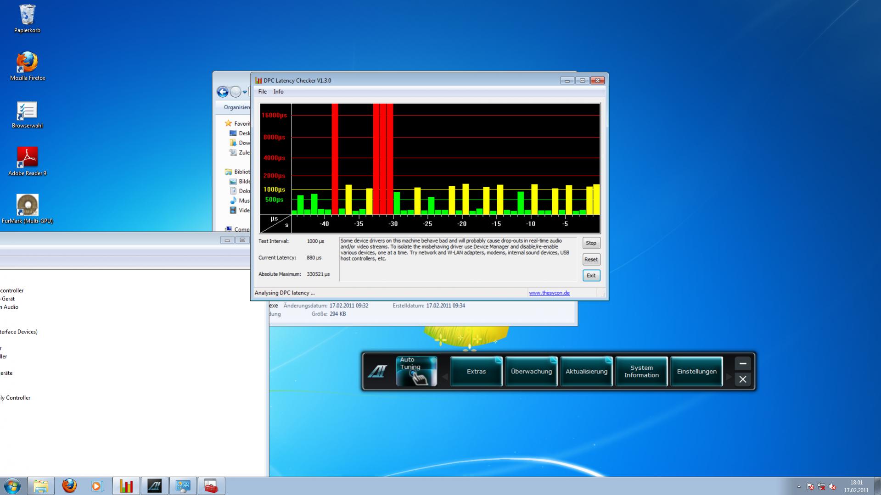Open Windows Explorer from the taskbar
Image resolution: width=881 pixels, height=495 pixels.
(41, 486)
